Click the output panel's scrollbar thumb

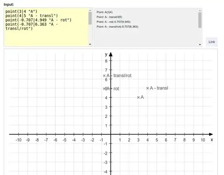(x=200, y=20)
